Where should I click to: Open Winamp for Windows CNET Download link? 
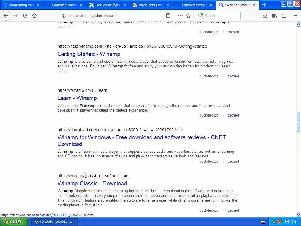click(x=142, y=141)
